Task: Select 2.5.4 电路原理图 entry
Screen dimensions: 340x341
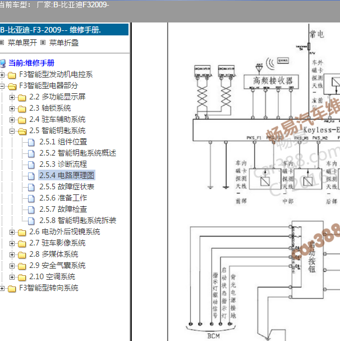Action: coord(67,175)
